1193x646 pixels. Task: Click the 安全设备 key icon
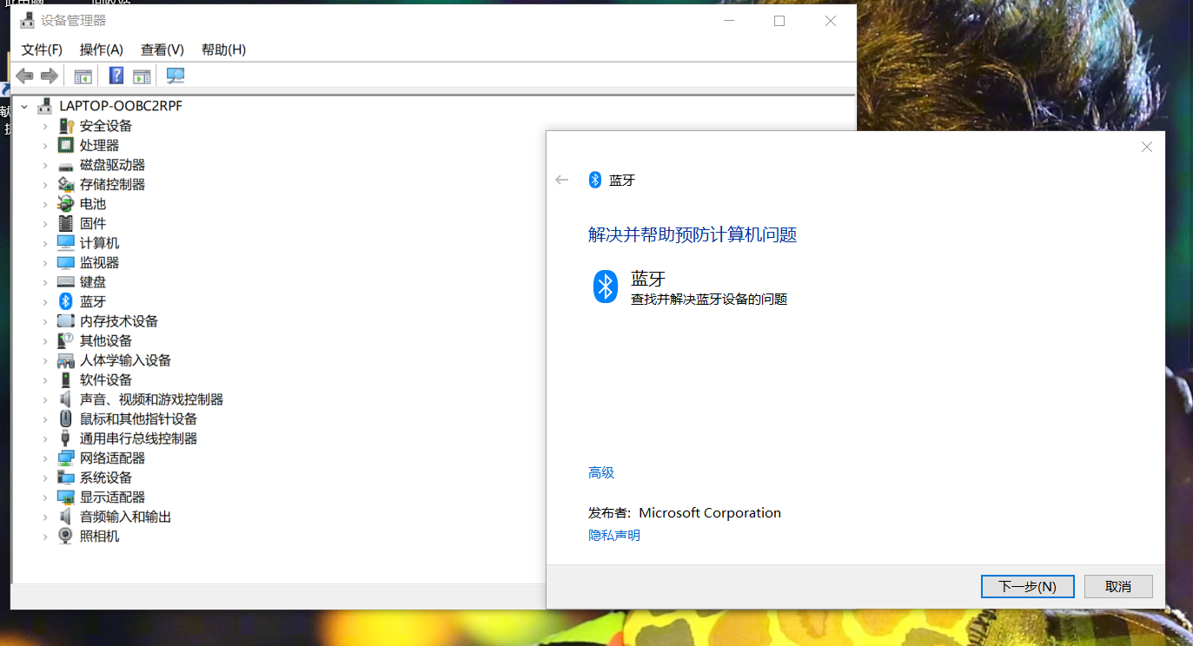(66, 126)
